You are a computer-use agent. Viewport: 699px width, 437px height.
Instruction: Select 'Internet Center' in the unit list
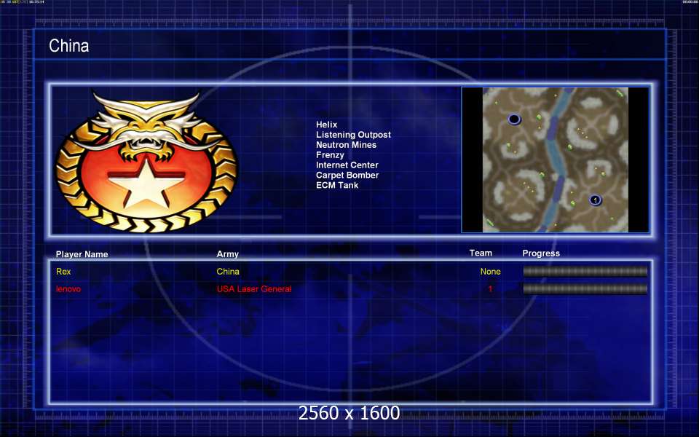pyautogui.click(x=347, y=165)
